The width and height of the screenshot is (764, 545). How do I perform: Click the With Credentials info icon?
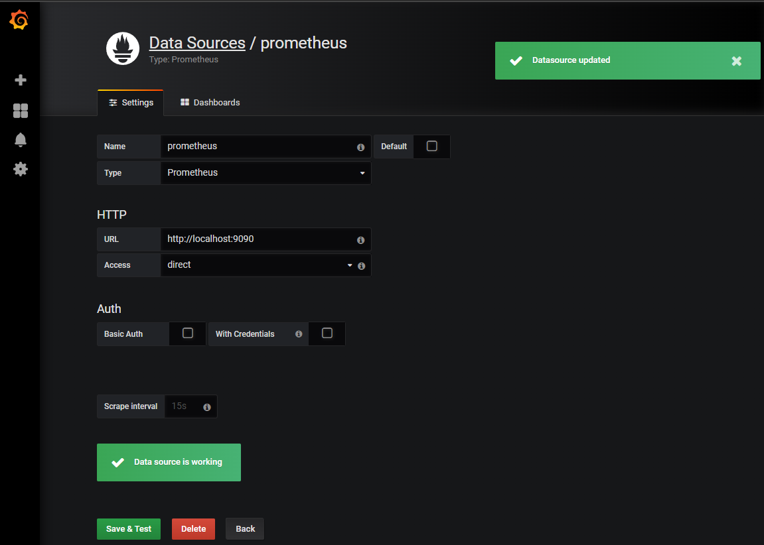click(299, 333)
